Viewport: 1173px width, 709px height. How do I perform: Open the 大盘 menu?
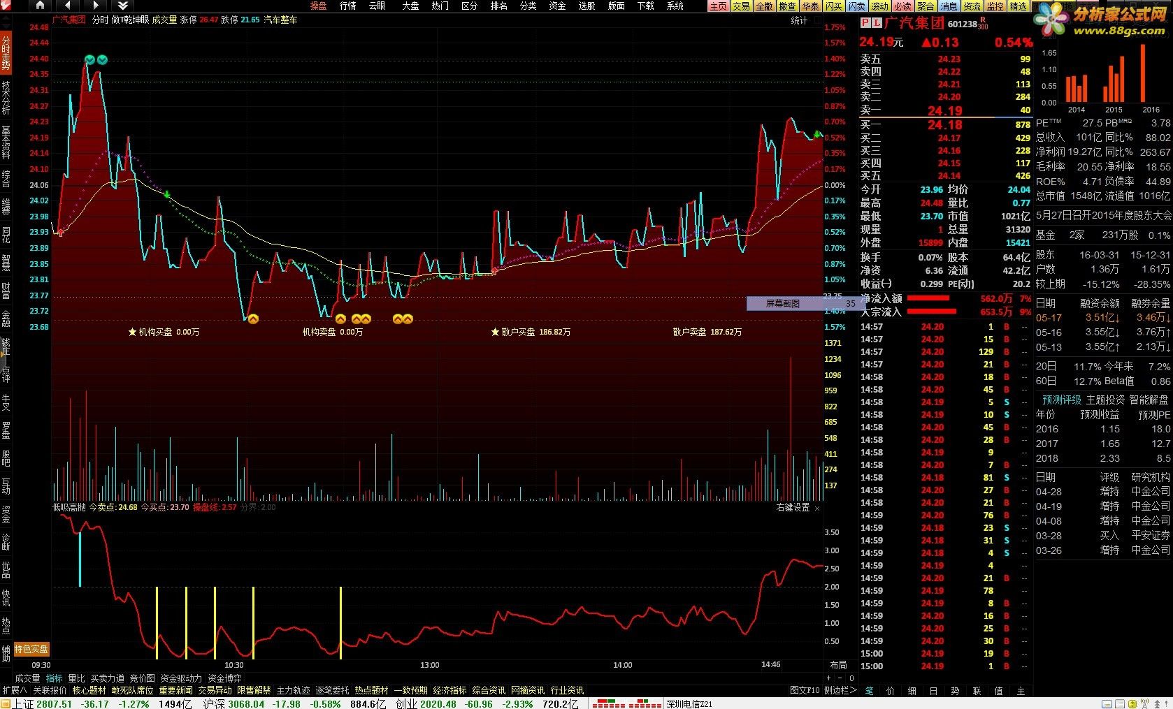(410, 6)
